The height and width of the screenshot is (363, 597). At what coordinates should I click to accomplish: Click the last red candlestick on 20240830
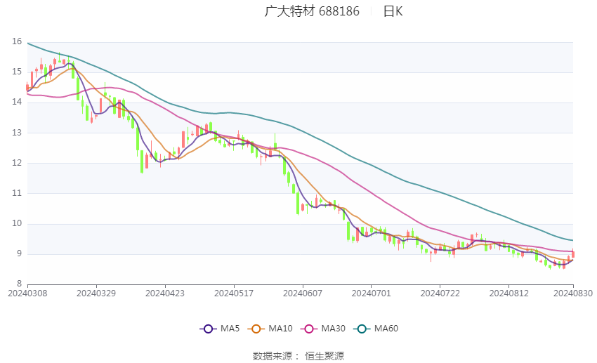pyautogui.click(x=572, y=254)
